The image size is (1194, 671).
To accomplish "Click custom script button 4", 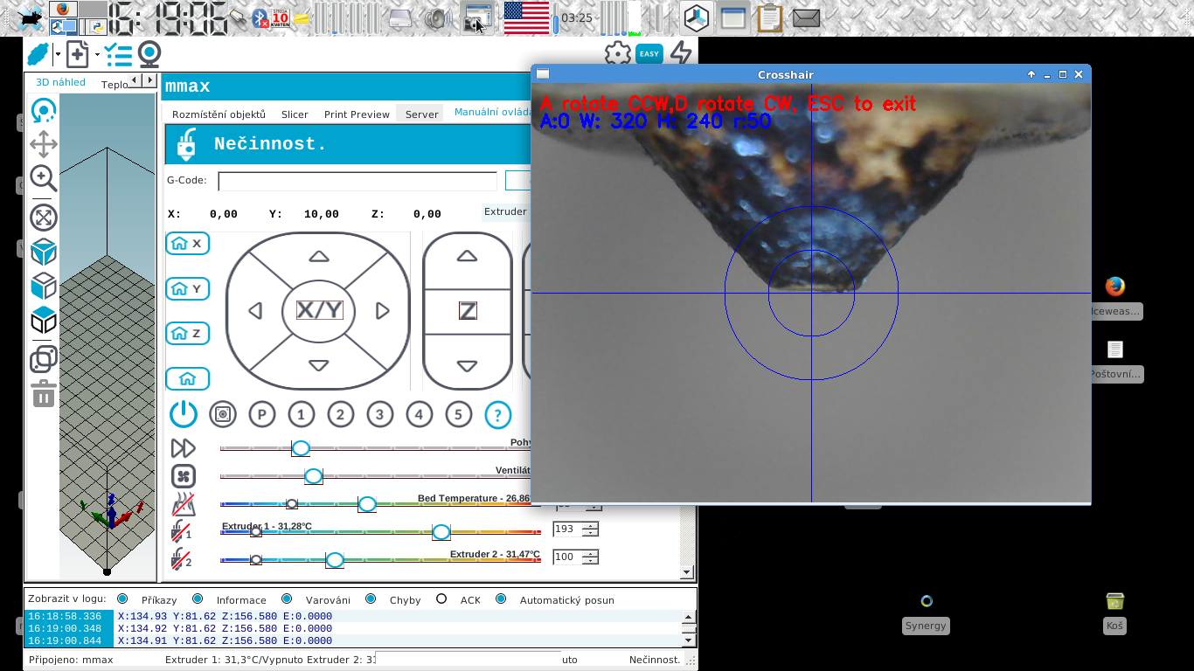I will pyautogui.click(x=420, y=414).
